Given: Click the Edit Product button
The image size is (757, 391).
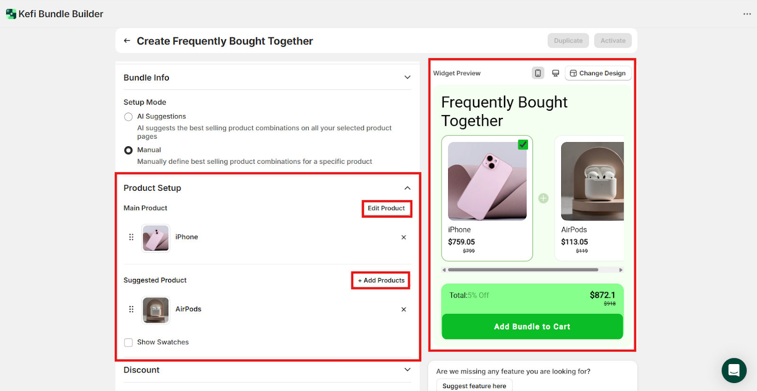Looking at the screenshot, I should (x=386, y=208).
